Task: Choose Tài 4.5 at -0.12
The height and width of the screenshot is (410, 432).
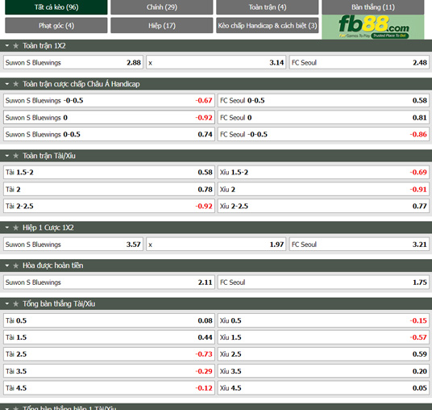Action: click(x=109, y=388)
